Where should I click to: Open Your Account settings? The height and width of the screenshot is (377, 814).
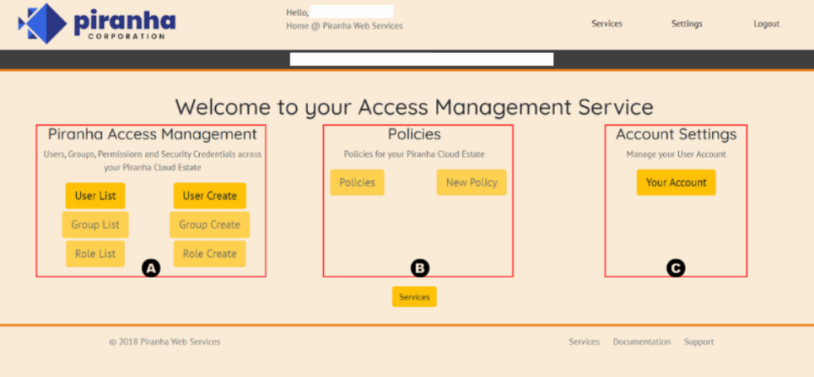pyautogui.click(x=676, y=182)
